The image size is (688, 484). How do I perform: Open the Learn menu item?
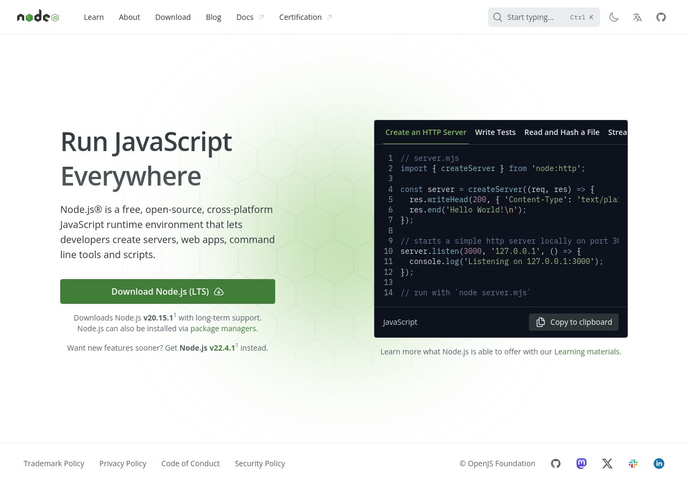(94, 17)
